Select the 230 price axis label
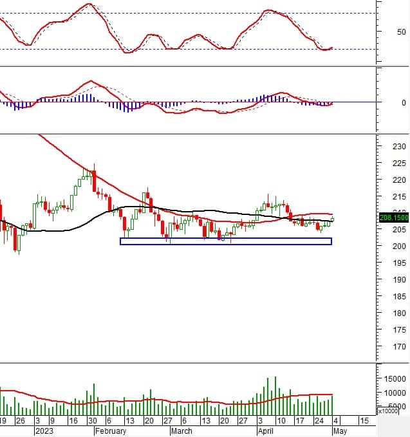 click(399, 146)
